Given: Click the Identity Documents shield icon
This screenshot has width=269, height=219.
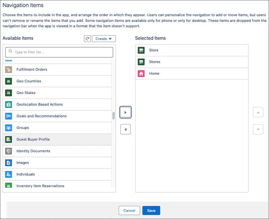Looking at the screenshot, I should click(8, 151).
